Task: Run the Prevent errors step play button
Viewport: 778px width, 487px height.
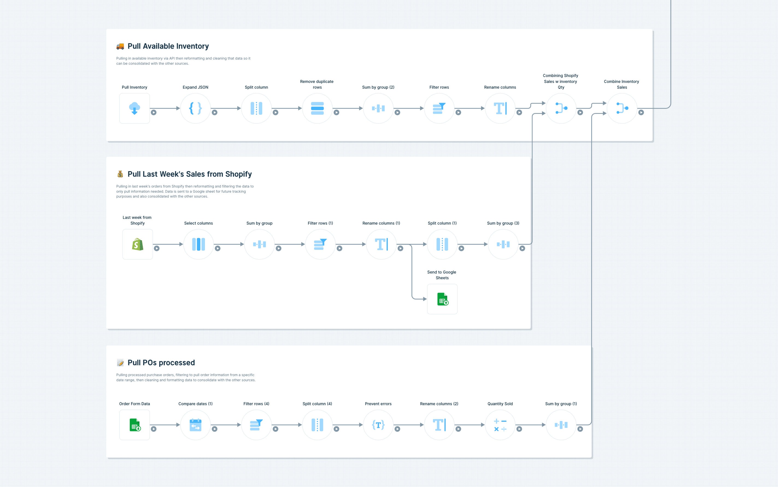Action: coord(398,429)
